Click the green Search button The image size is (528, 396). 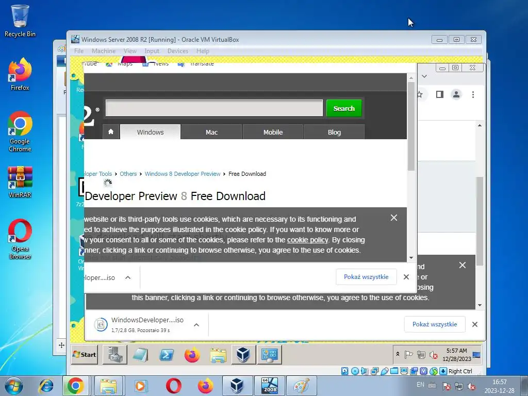tap(344, 108)
